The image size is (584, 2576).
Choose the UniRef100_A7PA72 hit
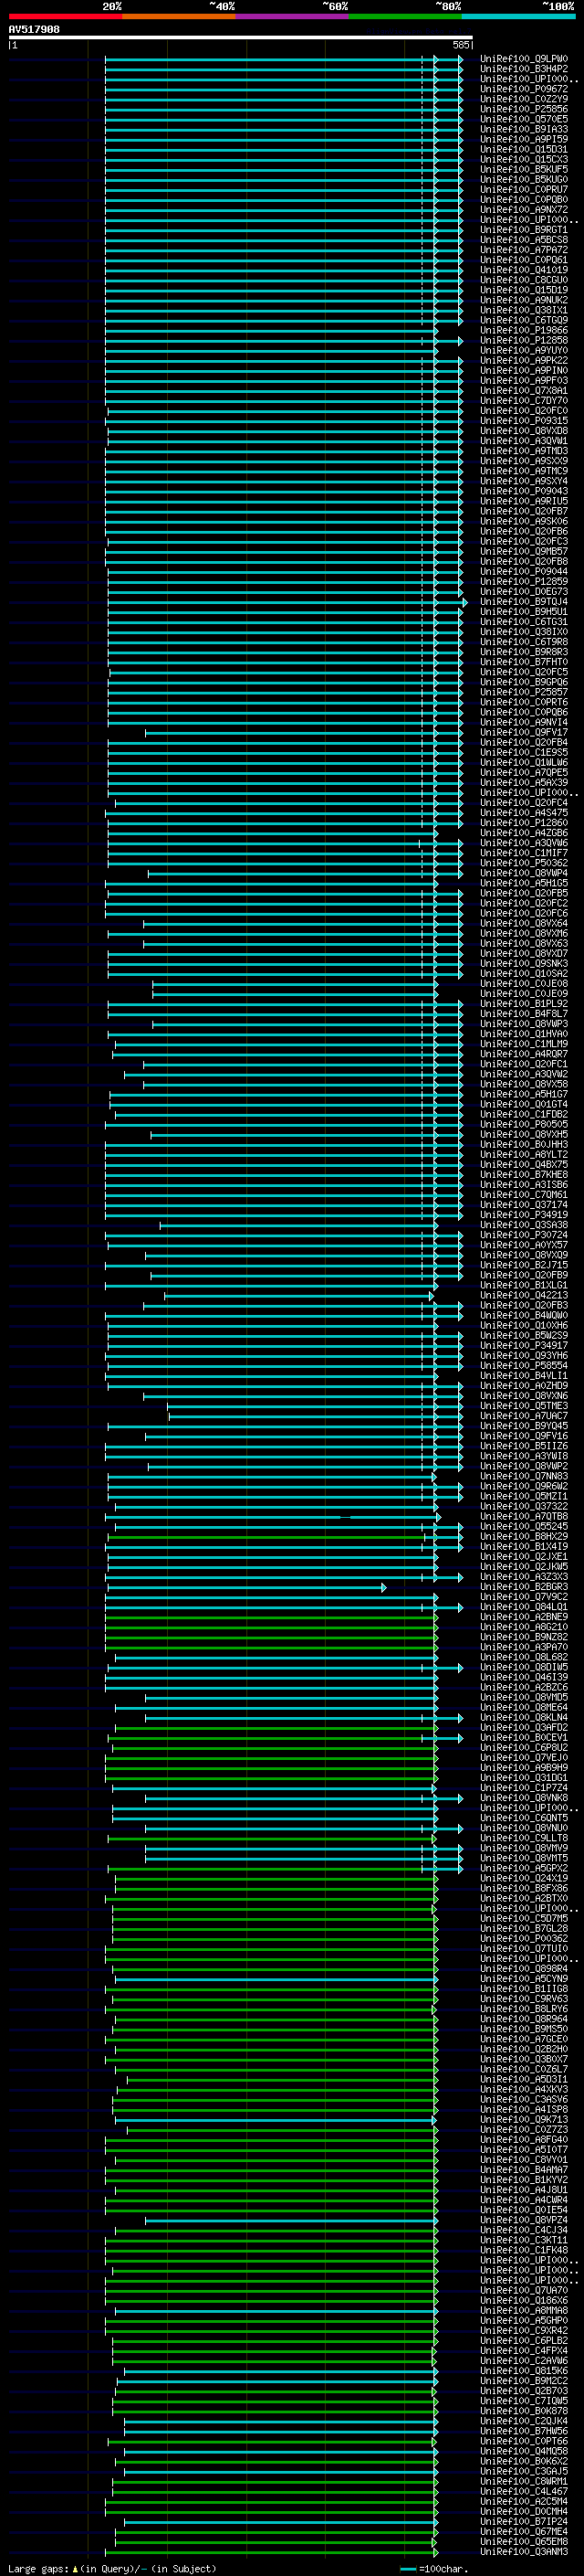(524, 250)
